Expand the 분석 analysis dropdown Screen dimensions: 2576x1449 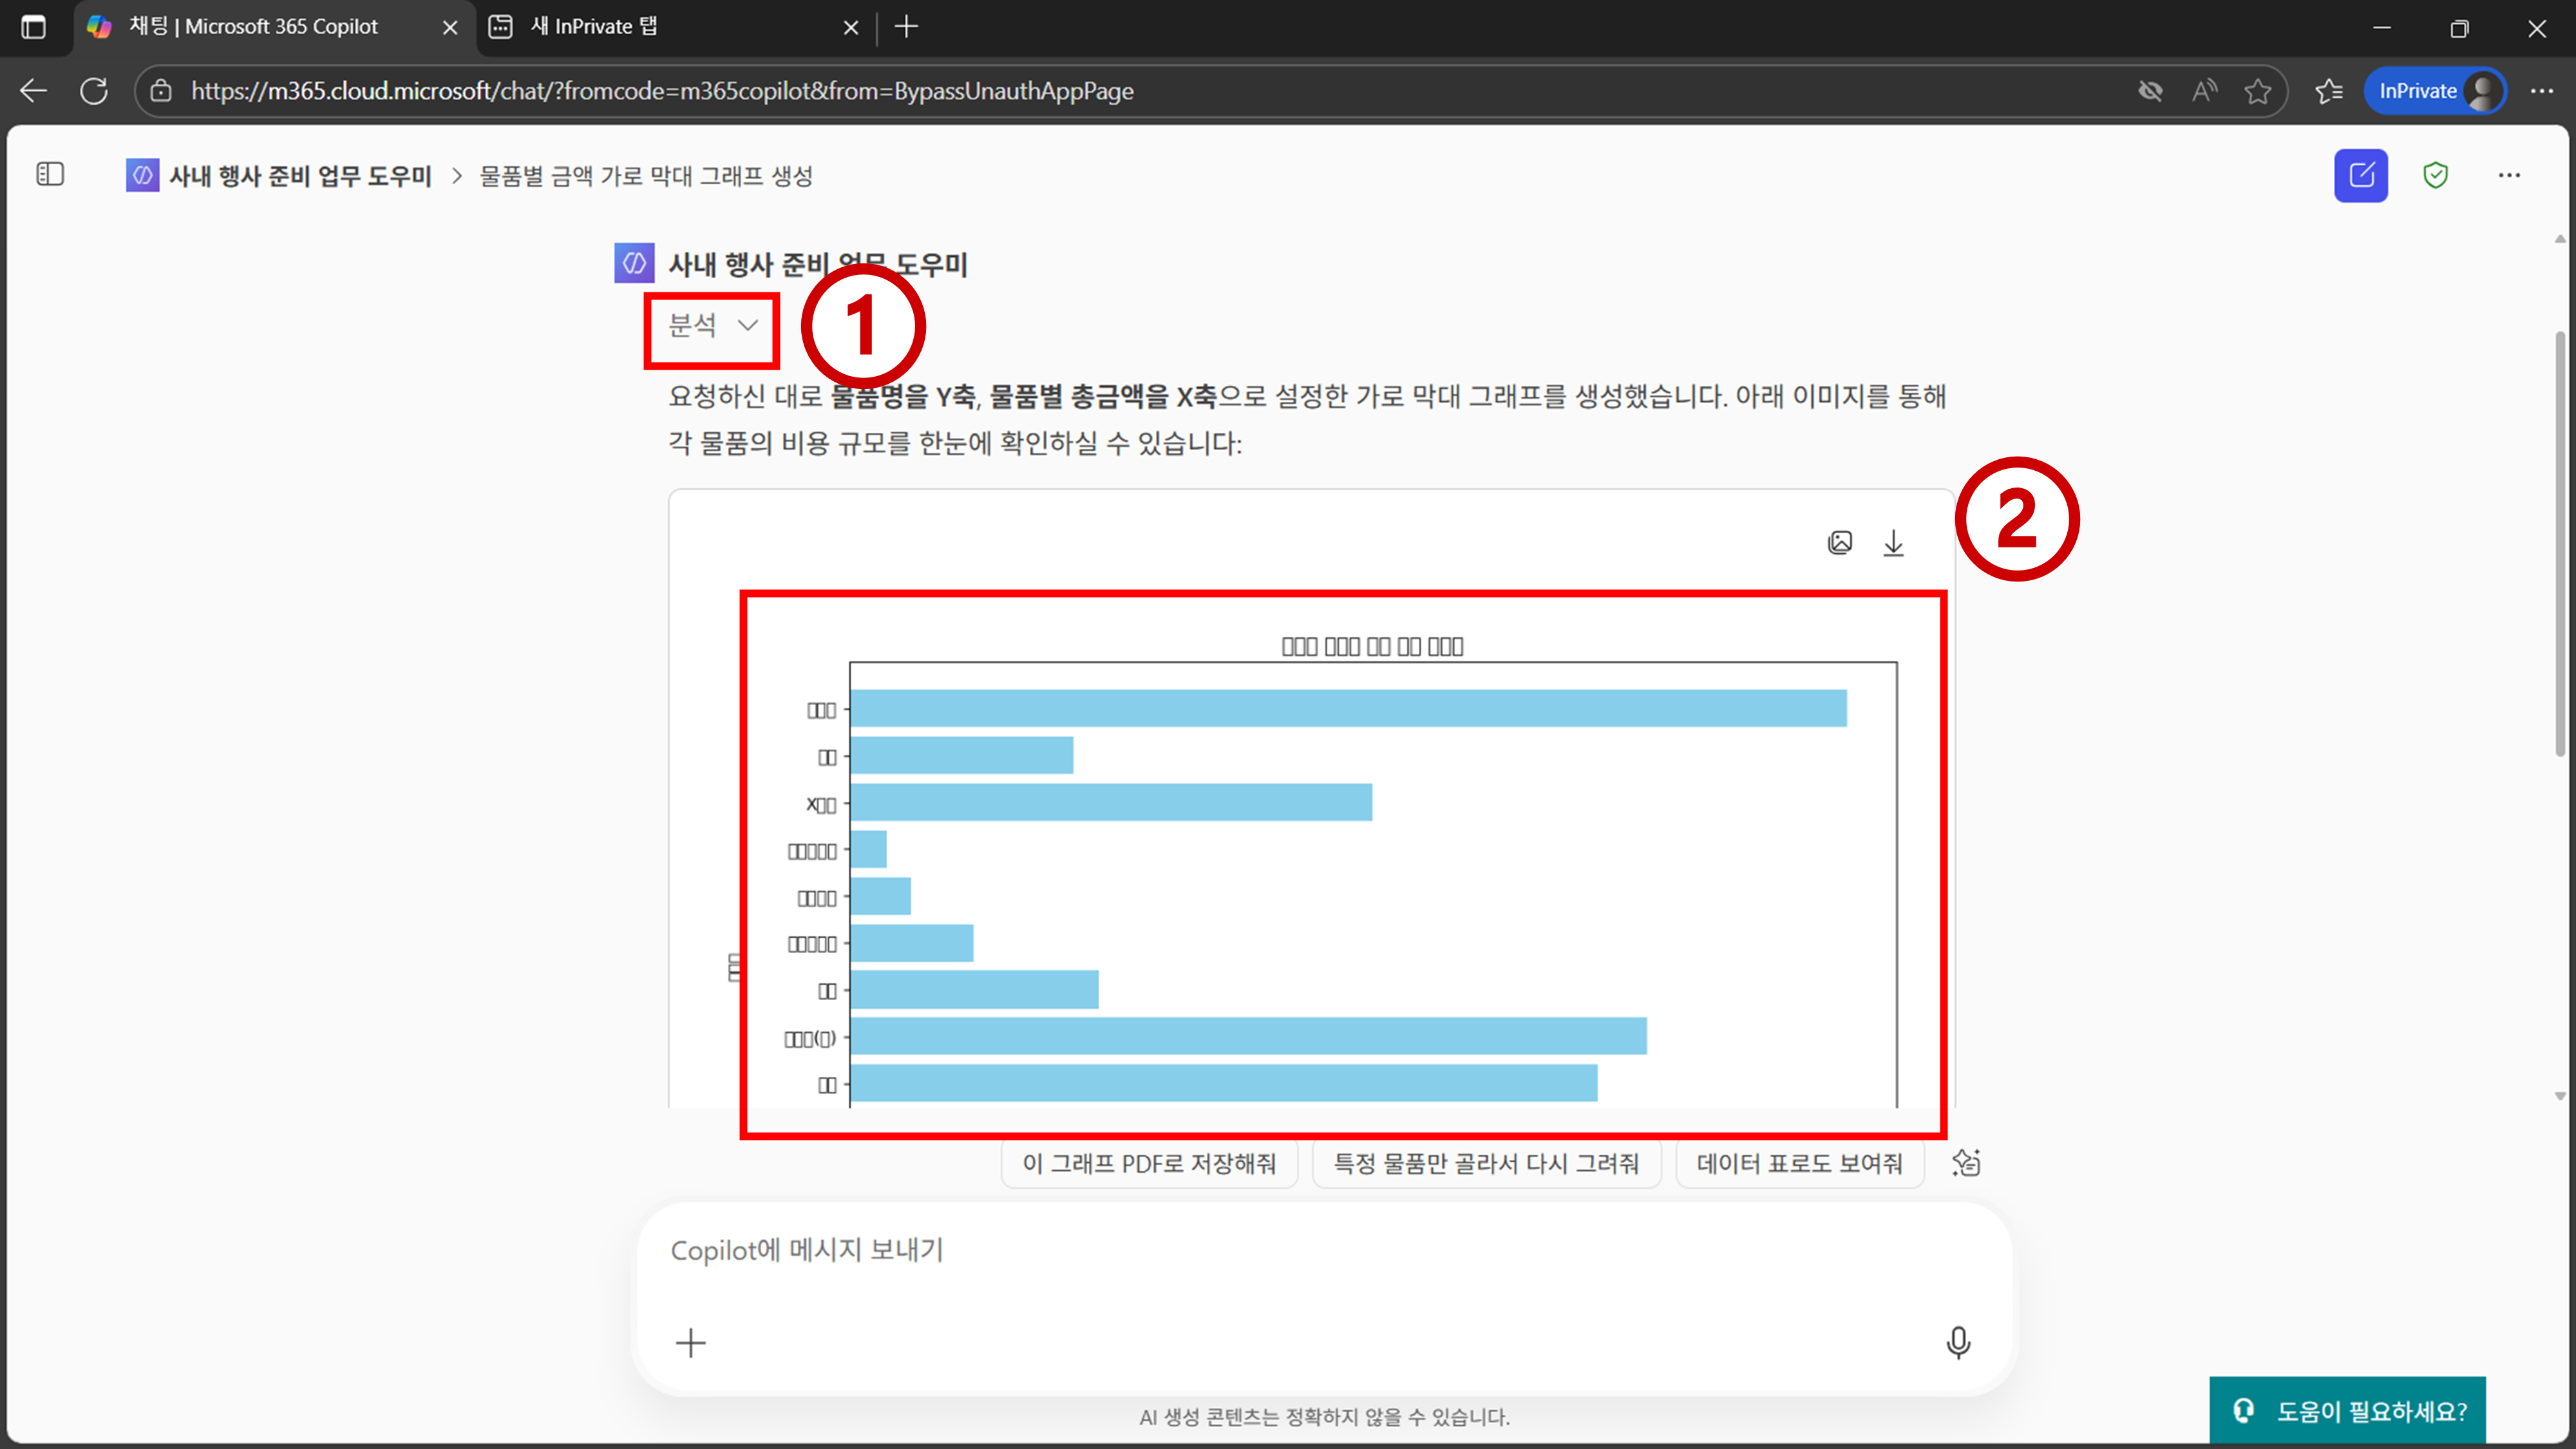point(712,325)
